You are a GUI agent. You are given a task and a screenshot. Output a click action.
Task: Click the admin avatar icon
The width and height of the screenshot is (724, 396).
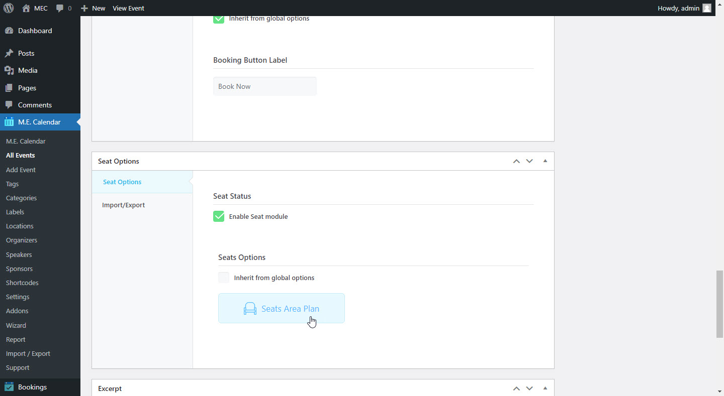click(707, 8)
